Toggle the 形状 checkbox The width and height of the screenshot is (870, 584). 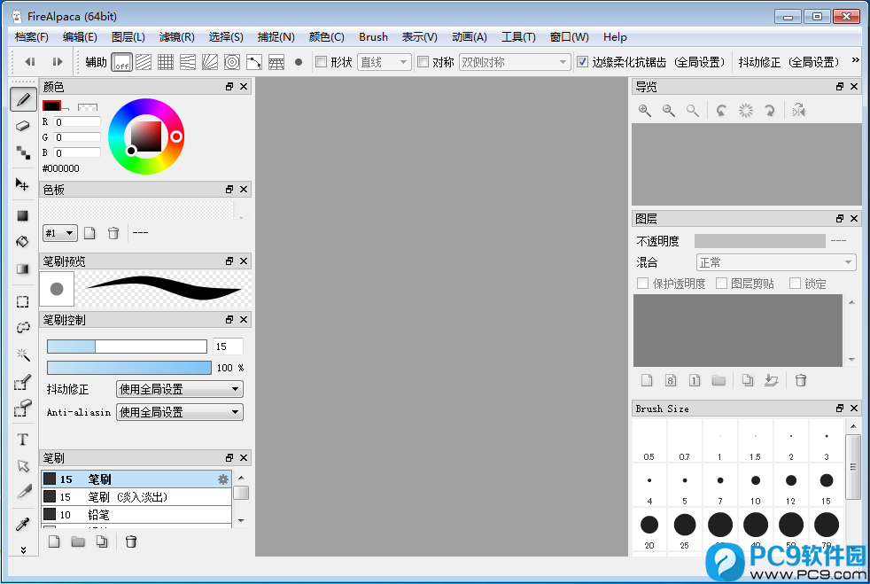[x=321, y=62]
